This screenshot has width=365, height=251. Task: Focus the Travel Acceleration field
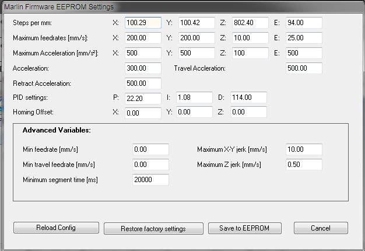(304, 69)
